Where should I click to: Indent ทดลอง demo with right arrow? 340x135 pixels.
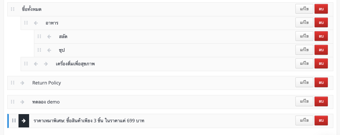[22, 102]
